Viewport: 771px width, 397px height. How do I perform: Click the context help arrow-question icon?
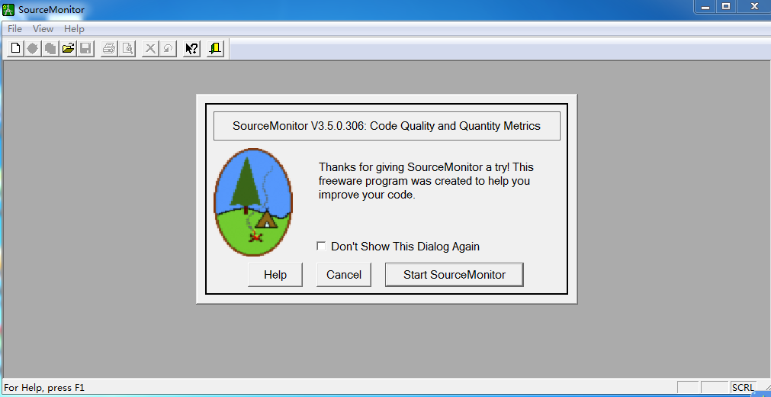click(191, 48)
